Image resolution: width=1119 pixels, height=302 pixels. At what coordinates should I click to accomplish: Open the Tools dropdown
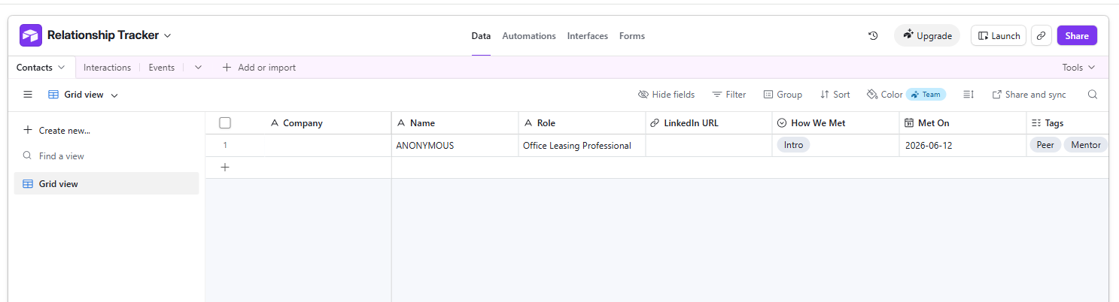click(1078, 67)
